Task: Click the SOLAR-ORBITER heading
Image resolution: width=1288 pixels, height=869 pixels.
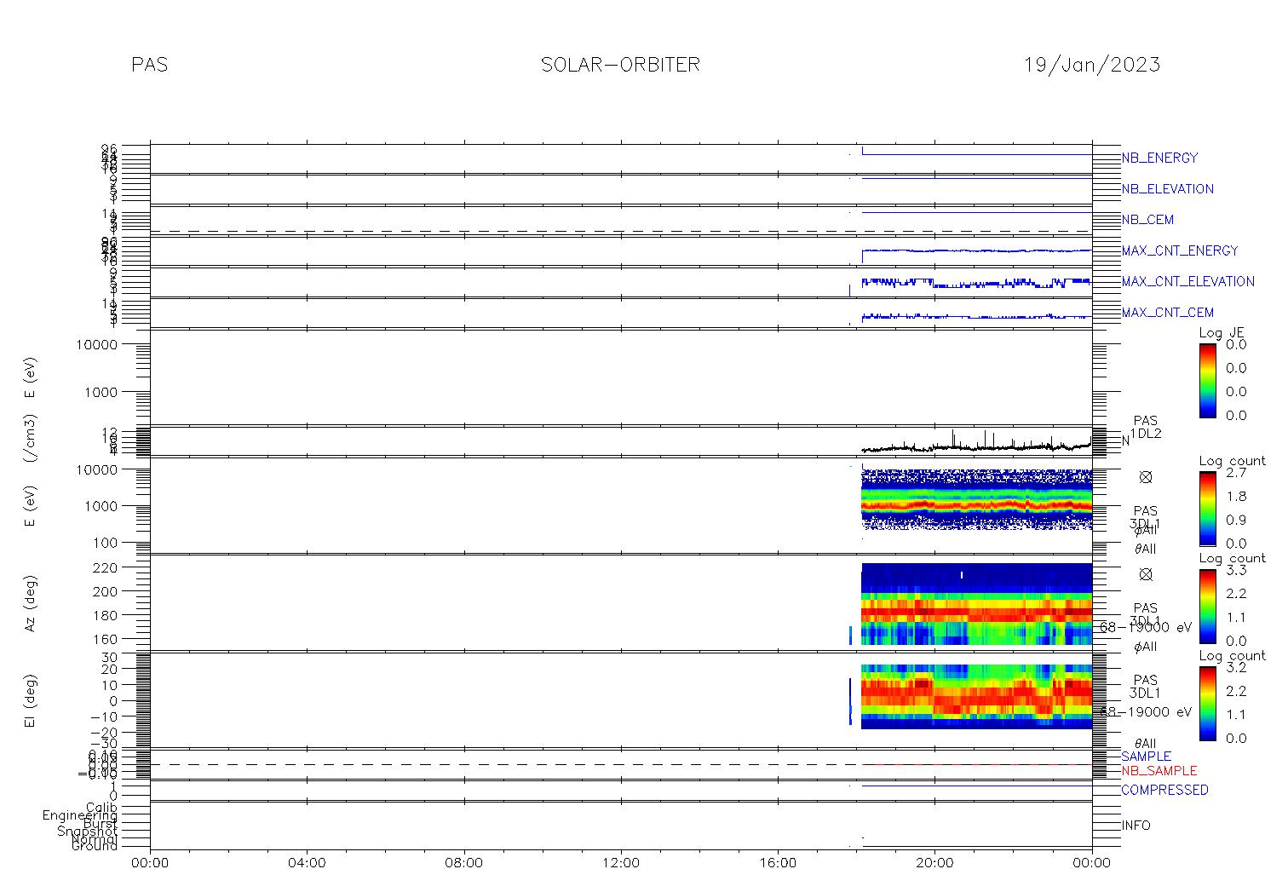Action: [x=620, y=65]
